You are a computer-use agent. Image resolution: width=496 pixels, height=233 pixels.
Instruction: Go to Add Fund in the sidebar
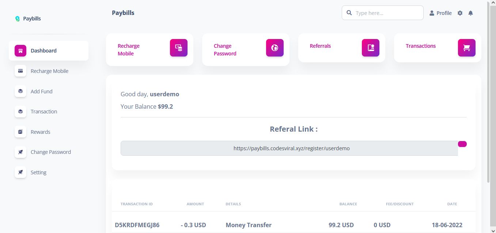coord(41,92)
